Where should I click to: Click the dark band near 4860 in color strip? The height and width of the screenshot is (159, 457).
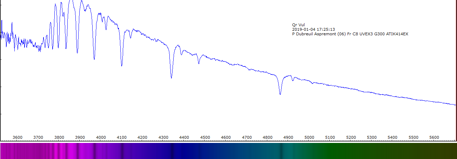point(280,151)
